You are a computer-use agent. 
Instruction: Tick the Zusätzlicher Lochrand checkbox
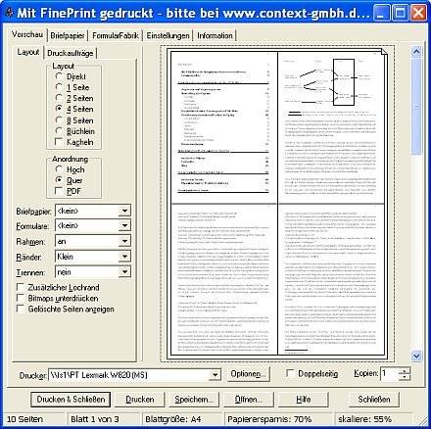click(21, 287)
